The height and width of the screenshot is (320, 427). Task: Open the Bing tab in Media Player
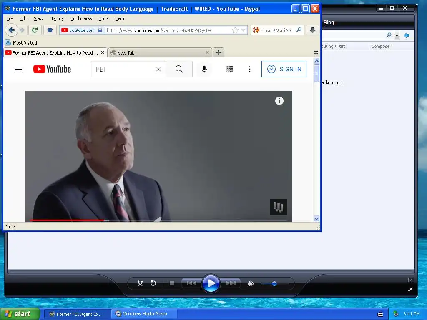[329, 22]
